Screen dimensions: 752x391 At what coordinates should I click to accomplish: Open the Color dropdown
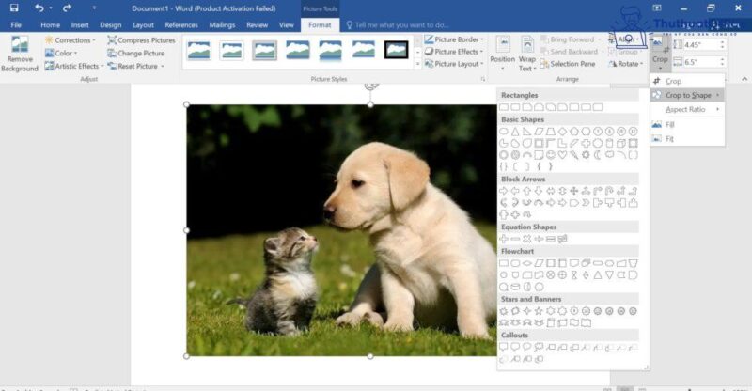[61, 54]
